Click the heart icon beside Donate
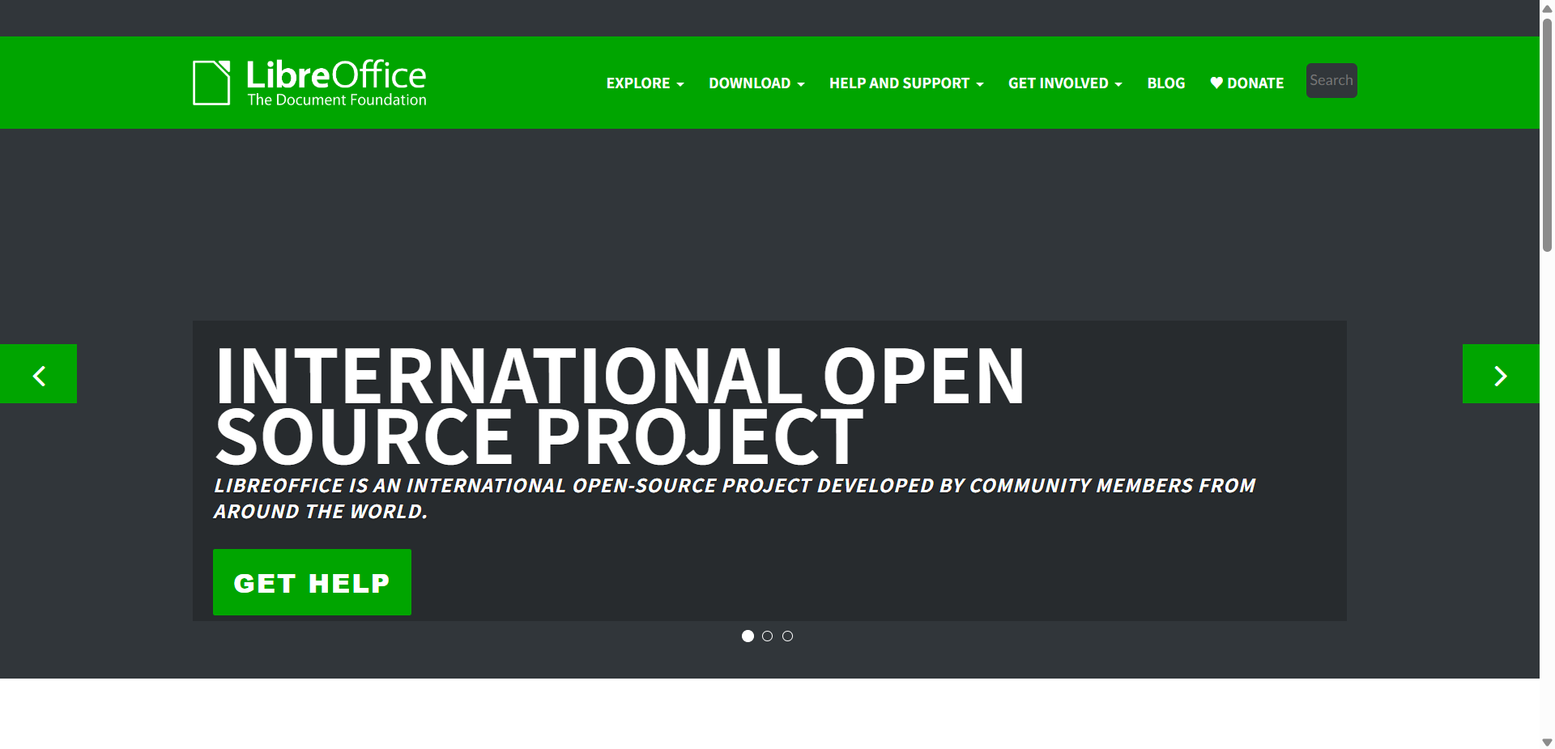 click(1216, 83)
